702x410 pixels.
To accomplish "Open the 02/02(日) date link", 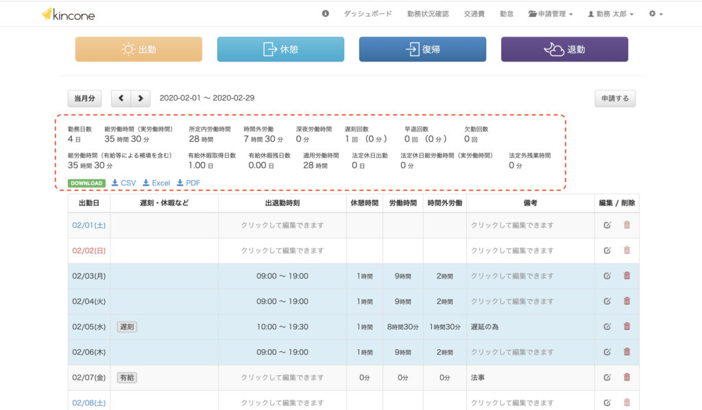I will tap(89, 251).
